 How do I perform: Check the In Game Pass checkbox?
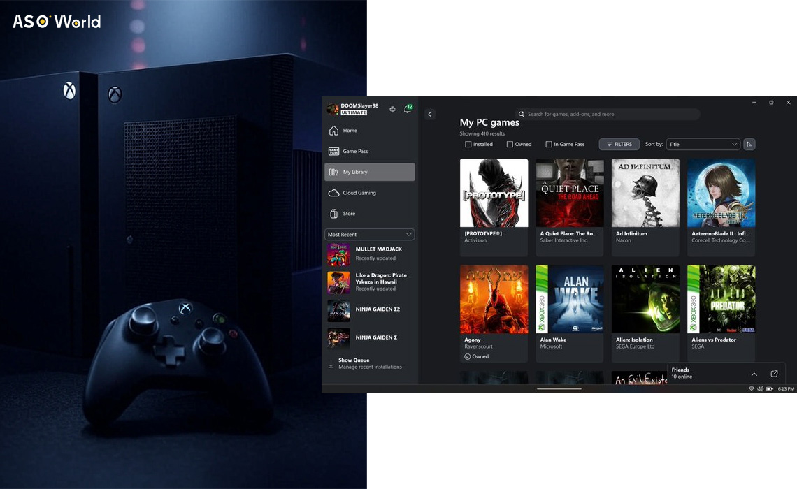pyautogui.click(x=548, y=144)
